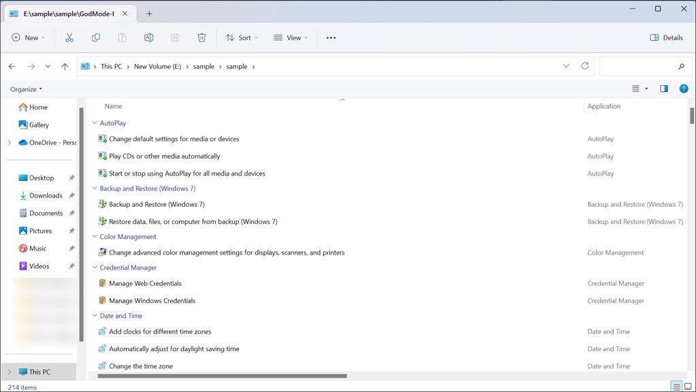Click the Rename icon in toolbar
Screen dimensions: 696x392
pyautogui.click(x=148, y=38)
